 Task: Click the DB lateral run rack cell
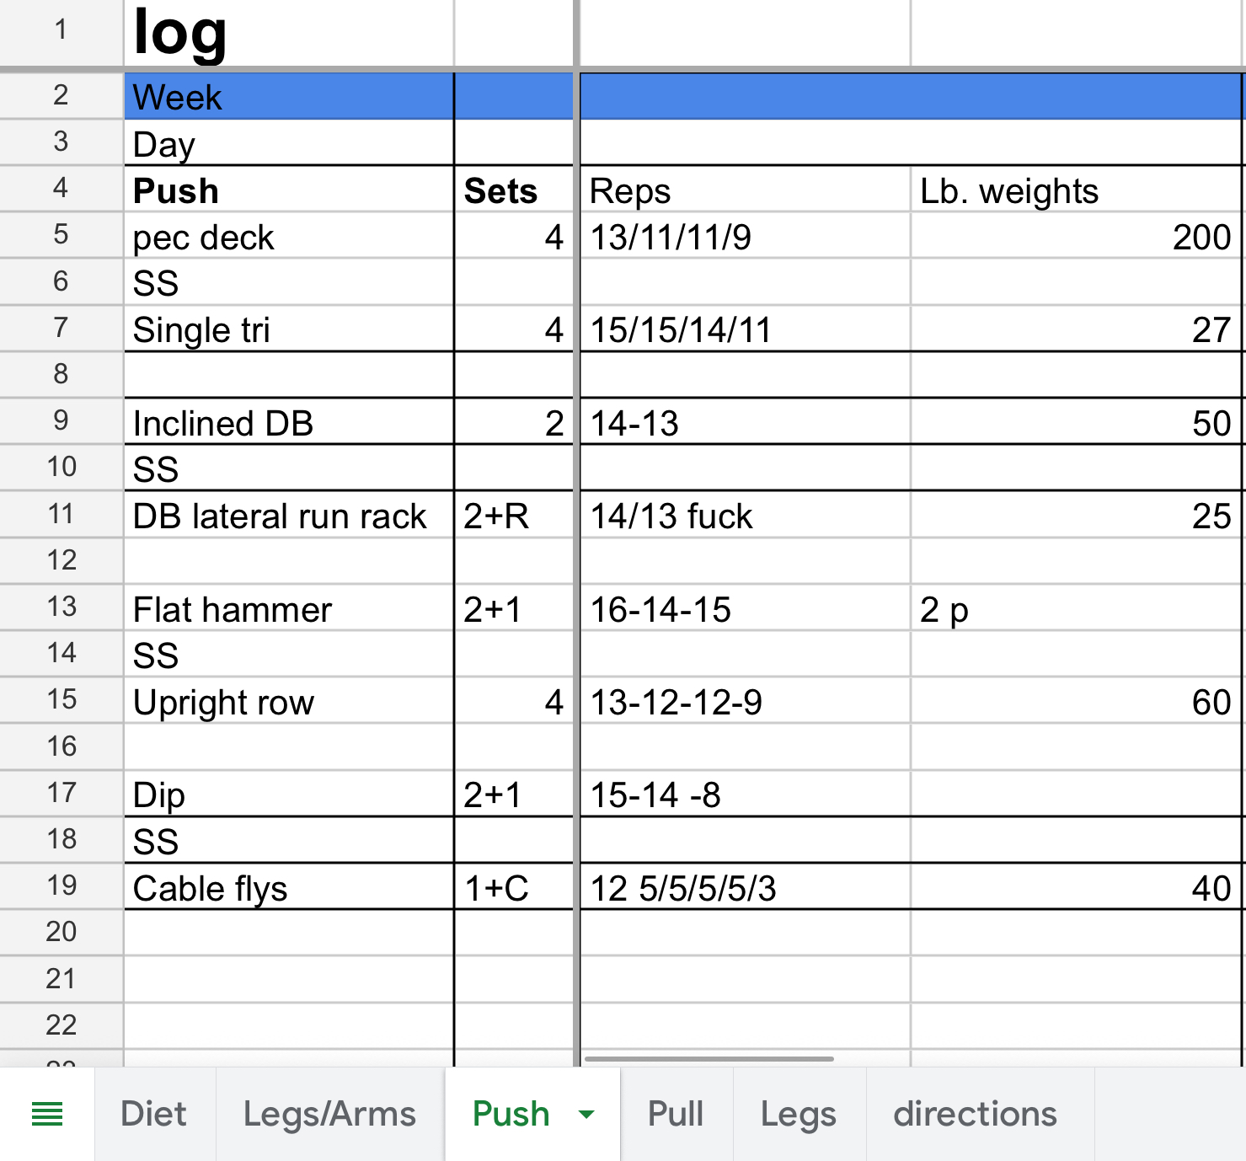click(288, 516)
